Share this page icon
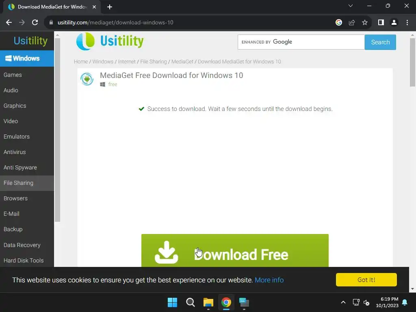This screenshot has width=416, height=312. (352, 23)
